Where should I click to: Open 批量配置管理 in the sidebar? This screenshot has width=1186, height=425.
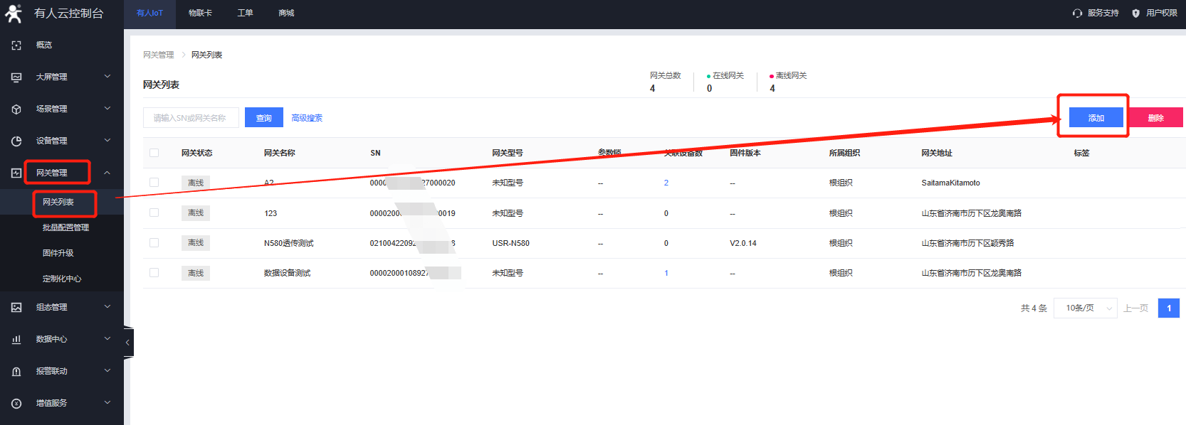[x=65, y=227]
